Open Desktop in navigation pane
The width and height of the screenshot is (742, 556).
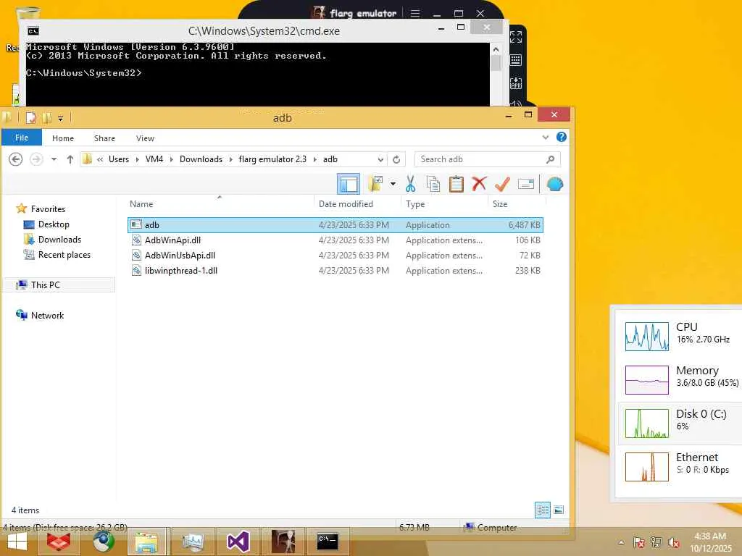[54, 224]
